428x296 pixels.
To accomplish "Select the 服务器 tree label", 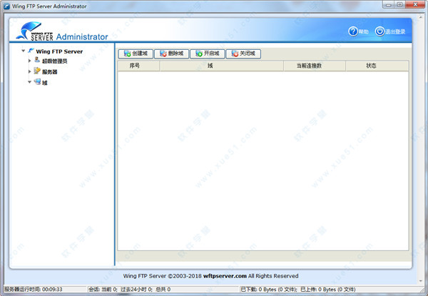I will pyautogui.click(x=50, y=72).
